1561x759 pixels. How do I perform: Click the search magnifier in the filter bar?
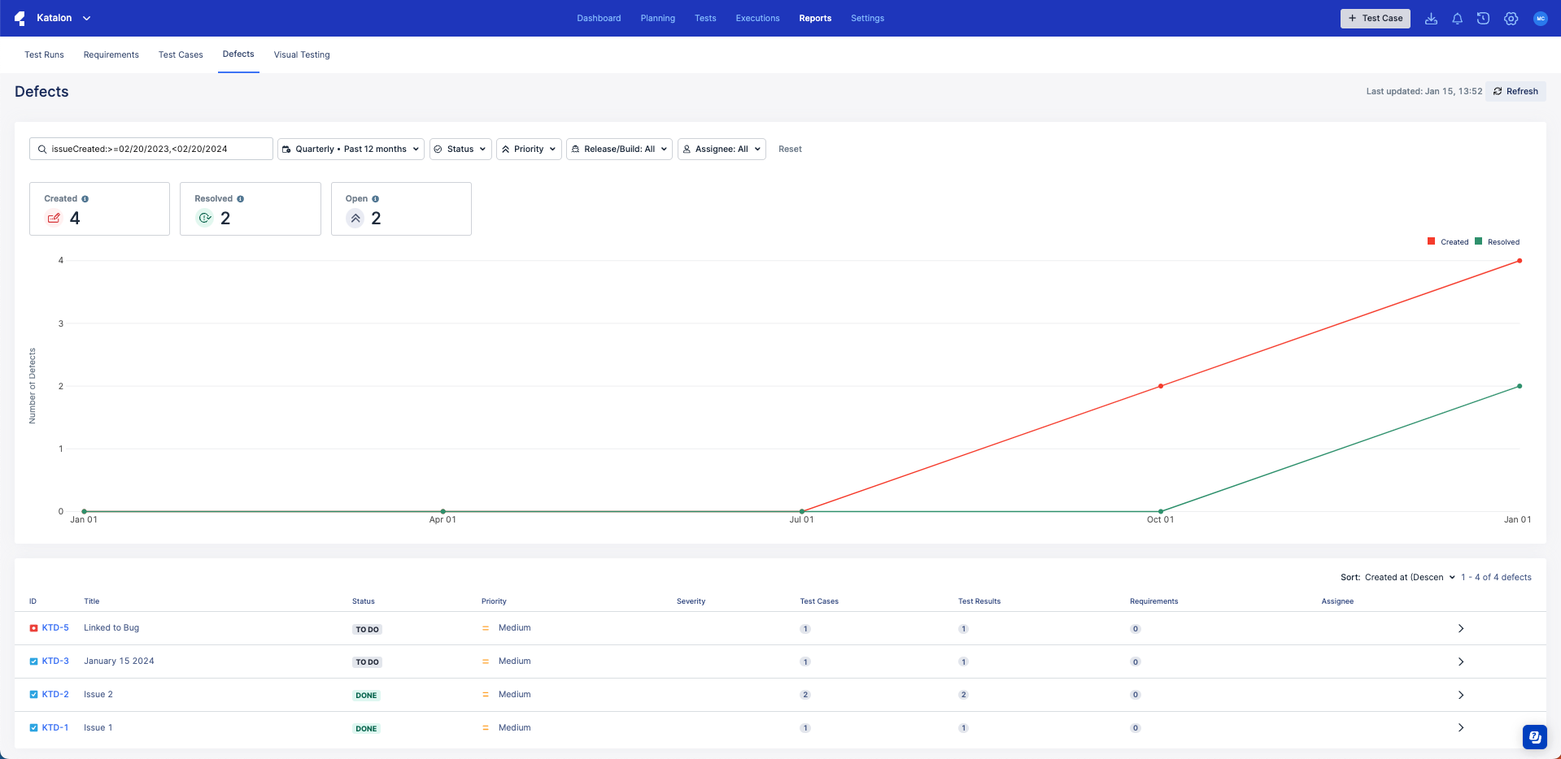pos(42,149)
